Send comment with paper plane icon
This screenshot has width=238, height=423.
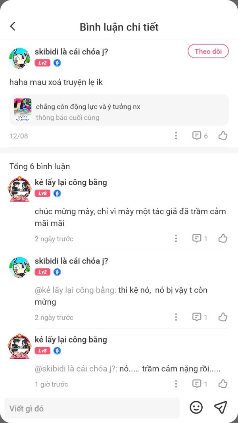tap(221, 408)
